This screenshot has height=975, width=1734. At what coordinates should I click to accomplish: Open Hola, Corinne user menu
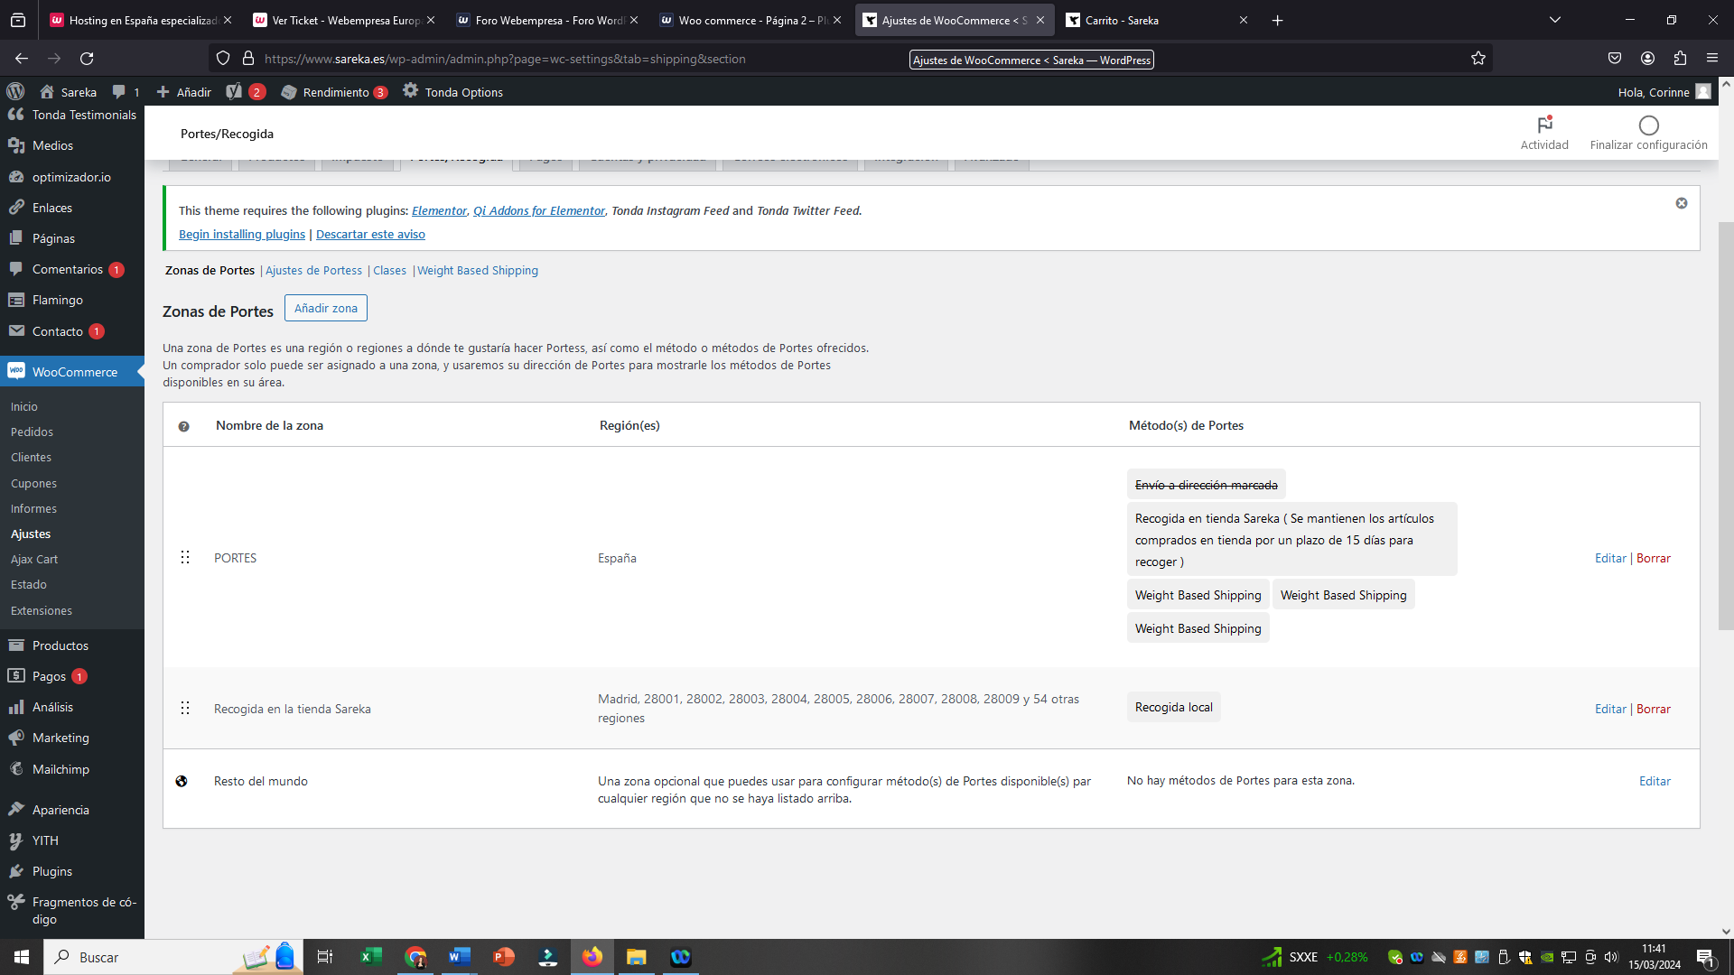pyautogui.click(x=1664, y=92)
